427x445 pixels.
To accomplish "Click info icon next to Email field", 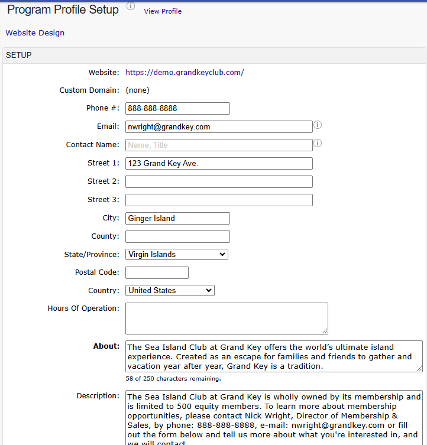I will point(318,125).
